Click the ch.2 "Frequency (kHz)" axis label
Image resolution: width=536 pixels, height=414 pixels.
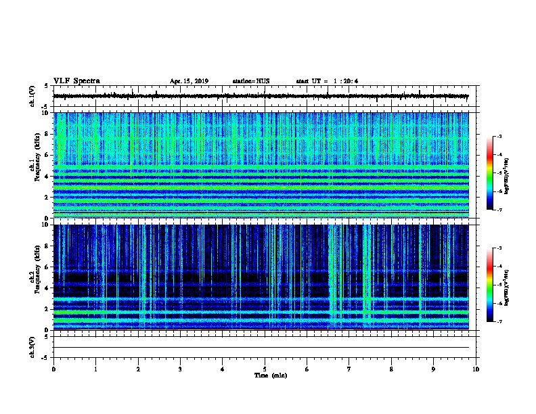point(37,269)
